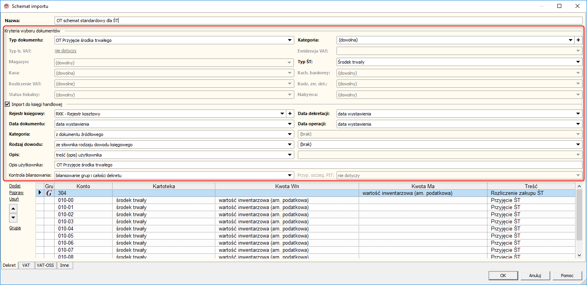This screenshot has width=587, height=285.
Task: Expand the Kontrola bilansowania dropdown
Action: click(x=290, y=175)
